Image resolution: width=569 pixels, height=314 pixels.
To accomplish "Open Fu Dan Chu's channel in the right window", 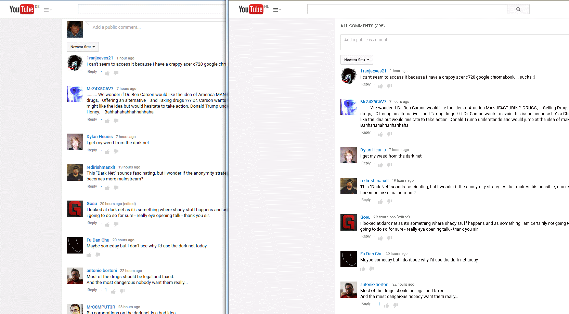I will click(371, 254).
